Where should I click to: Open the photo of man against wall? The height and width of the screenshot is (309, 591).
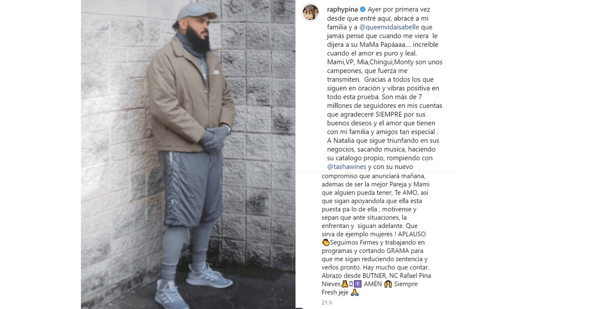(188, 154)
